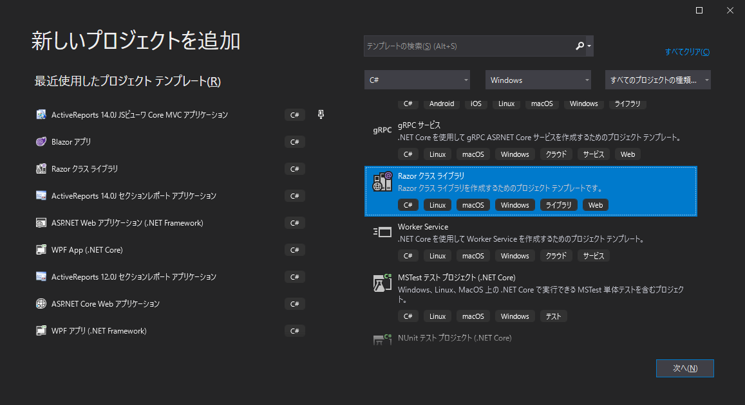Click the gRPC service template icon
The width and height of the screenshot is (745, 405).
[x=382, y=130]
